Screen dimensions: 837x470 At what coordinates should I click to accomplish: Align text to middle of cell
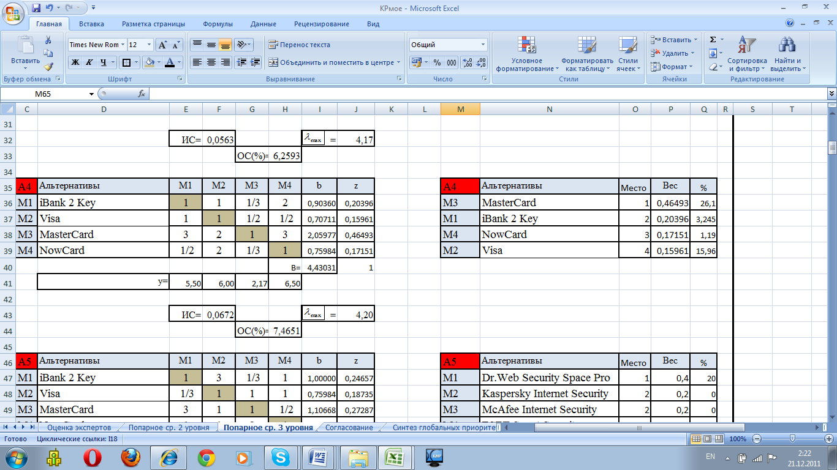(x=211, y=45)
